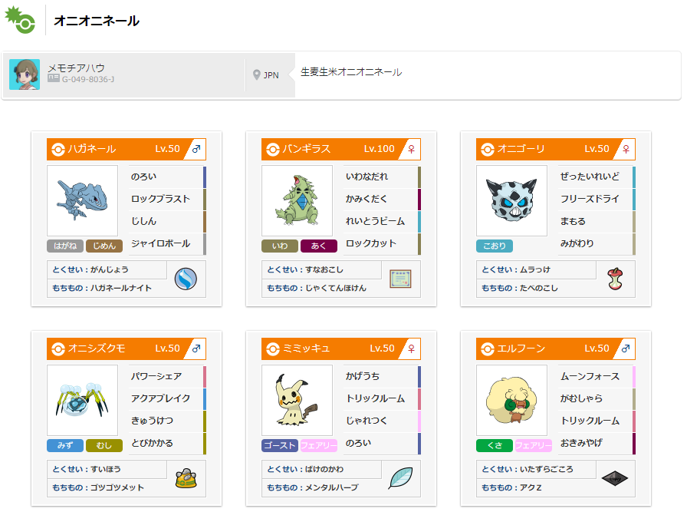Click the move おきみやげ

point(581,443)
